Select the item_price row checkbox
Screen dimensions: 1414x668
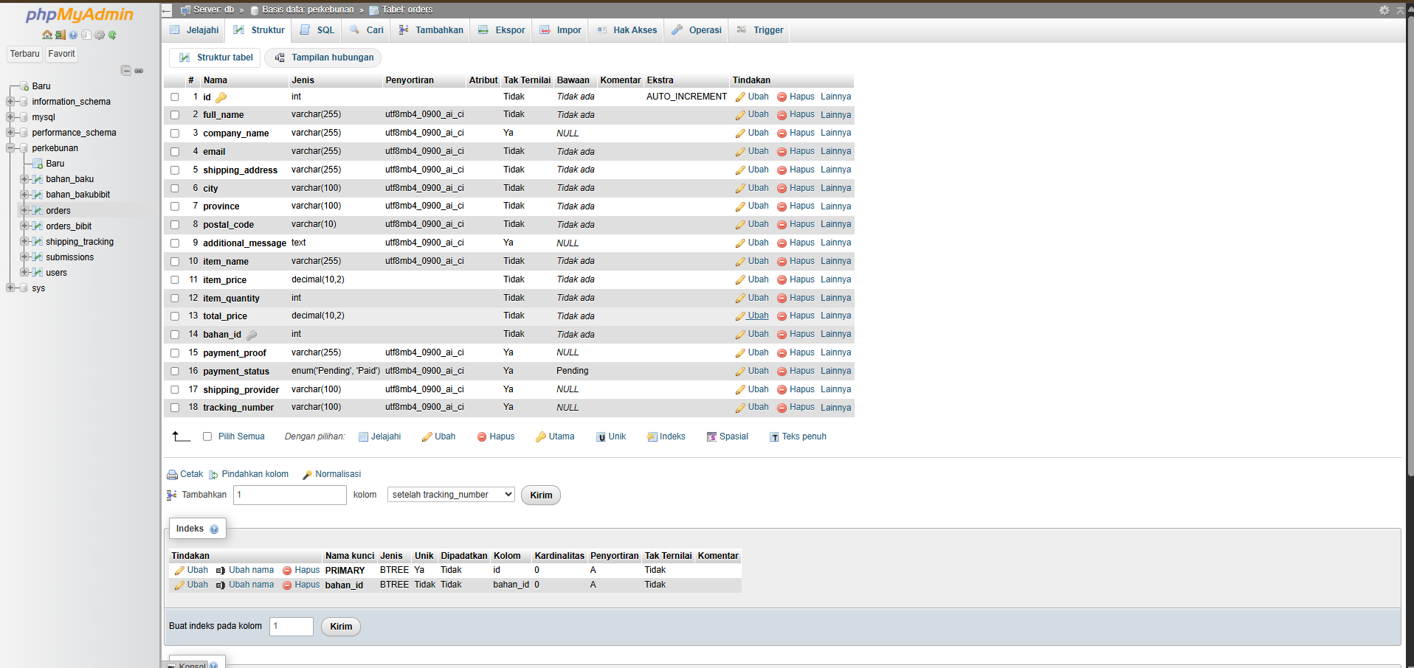click(175, 280)
